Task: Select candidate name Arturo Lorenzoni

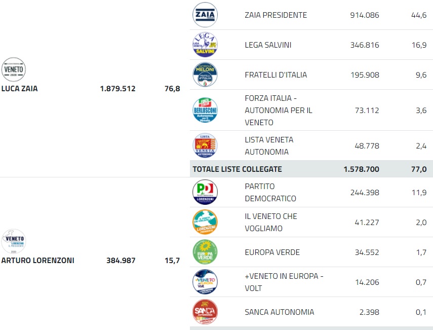Action: coord(38,261)
